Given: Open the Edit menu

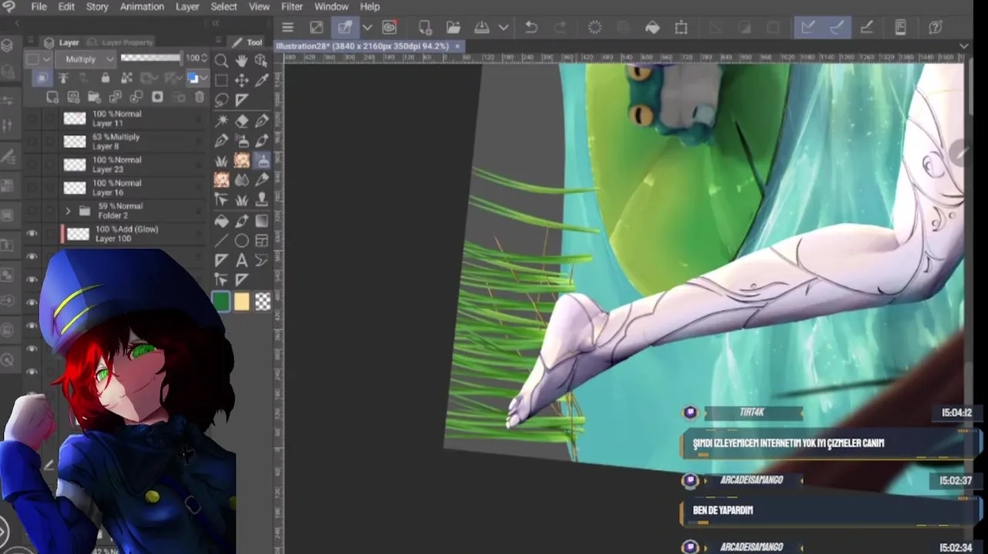Looking at the screenshot, I should [66, 6].
